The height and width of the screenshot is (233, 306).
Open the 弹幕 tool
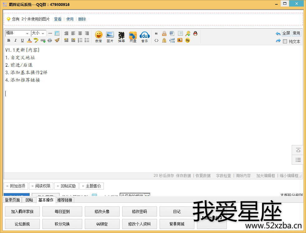coord(121,36)
